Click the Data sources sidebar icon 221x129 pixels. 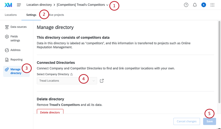point(7,27)
